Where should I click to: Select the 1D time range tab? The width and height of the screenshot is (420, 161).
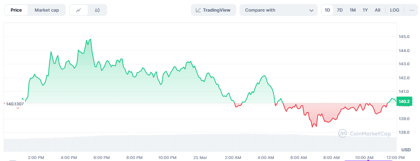[327, 10]
